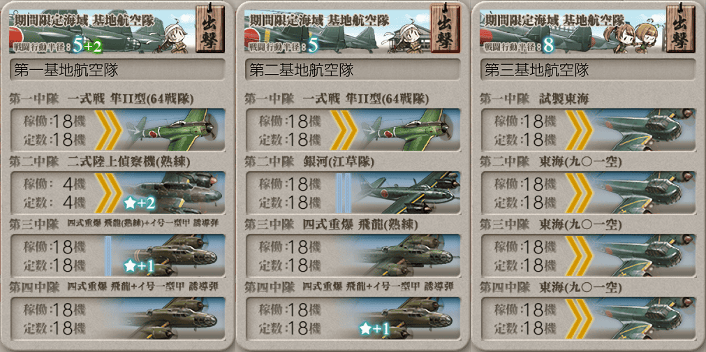Toggle the 出撃 sign on second air base

click(x=445, y=29)
